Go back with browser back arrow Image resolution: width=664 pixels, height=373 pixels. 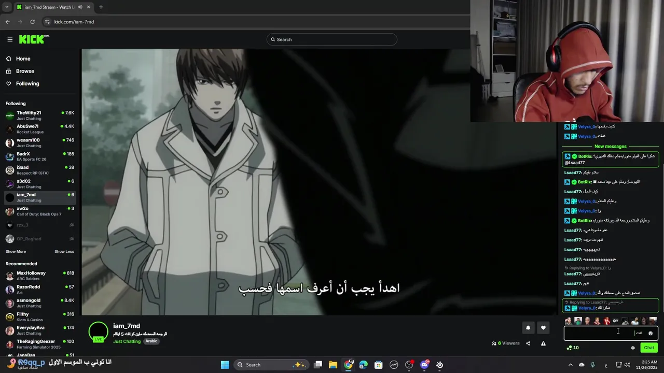pyautogui.click(x=7, y=22)
